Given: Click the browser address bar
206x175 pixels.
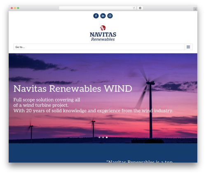Looking at the screenshot, I should [x=97, y=8].
